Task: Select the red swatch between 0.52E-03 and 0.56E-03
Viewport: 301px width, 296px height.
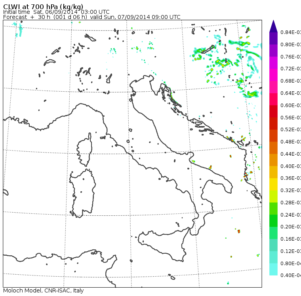Action: pyautogui.click(x=273, y=124)
